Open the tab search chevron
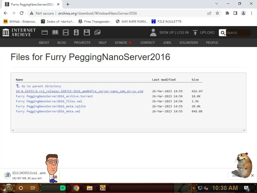Image resolution: width=257 pixels, height=193 pixels. (x=217, y=4)
